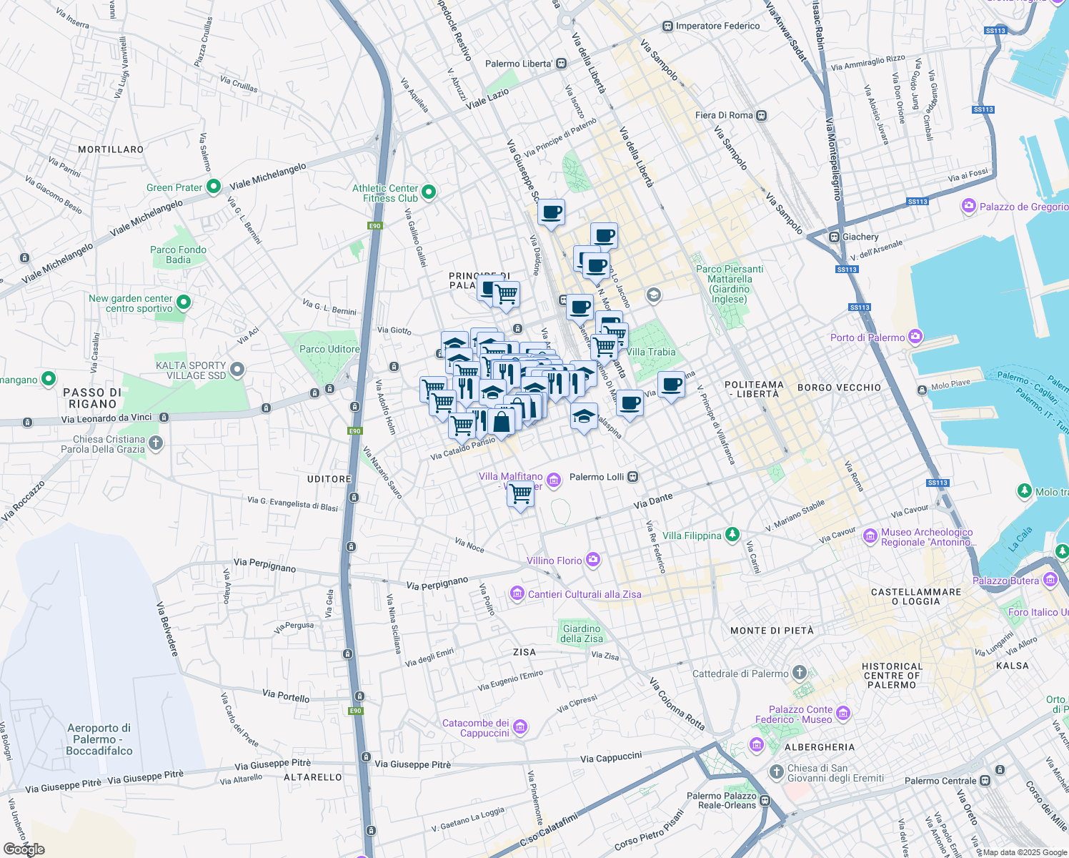This screenshot has height=858, width=1069.
Task: Select the green park marker for Villa Filippina
Action: coord(732,536)
